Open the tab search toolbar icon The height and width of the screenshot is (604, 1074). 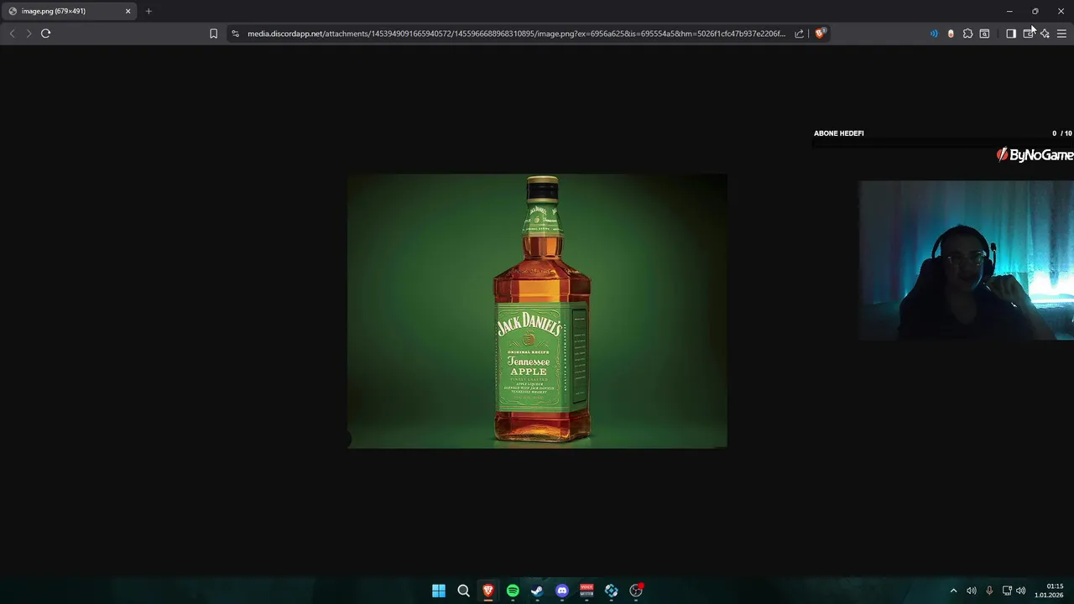click(x=984, y=34)
